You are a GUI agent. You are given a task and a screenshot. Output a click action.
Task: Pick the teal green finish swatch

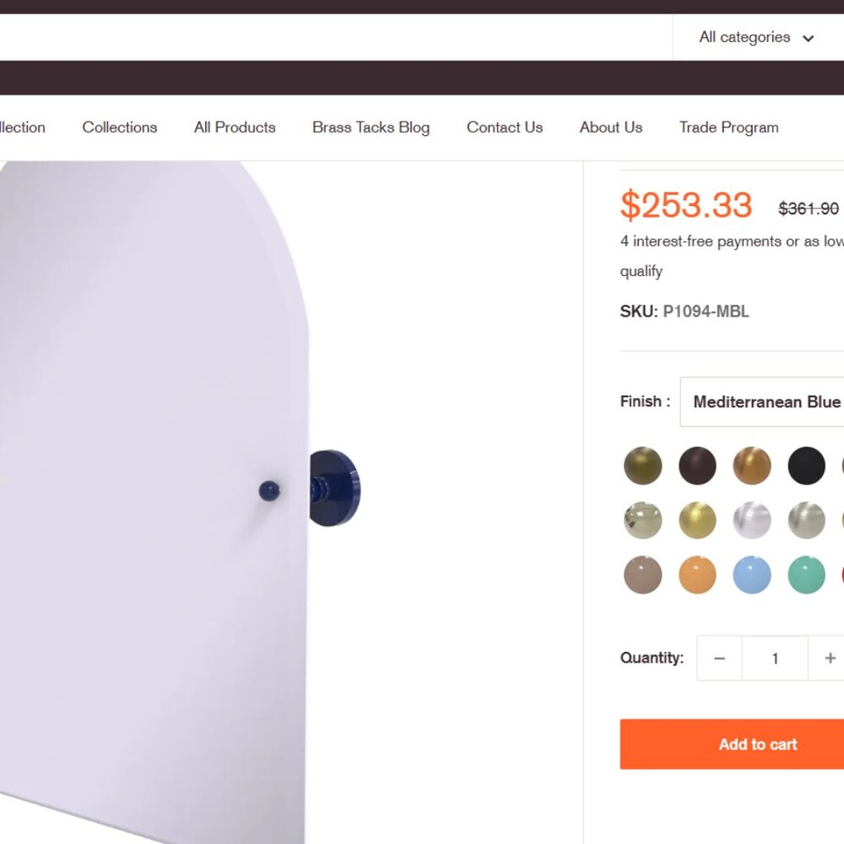point(806,576)
